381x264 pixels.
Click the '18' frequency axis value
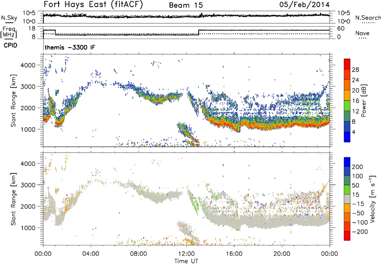pos(32,29)
